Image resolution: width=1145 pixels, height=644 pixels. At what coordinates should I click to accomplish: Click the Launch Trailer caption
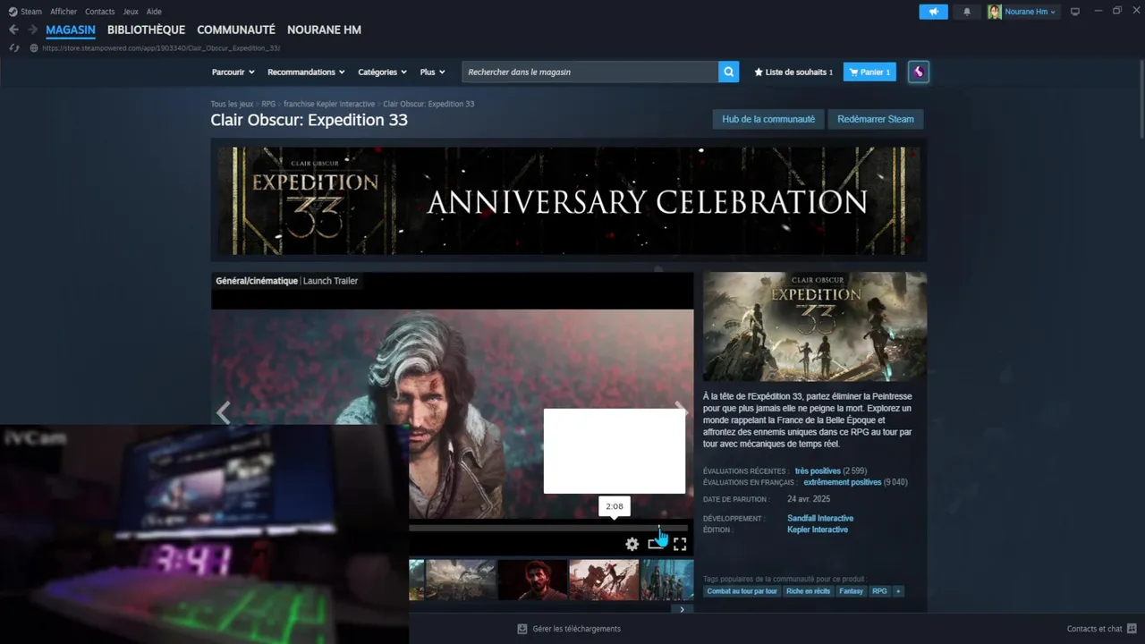pos(331,281)
